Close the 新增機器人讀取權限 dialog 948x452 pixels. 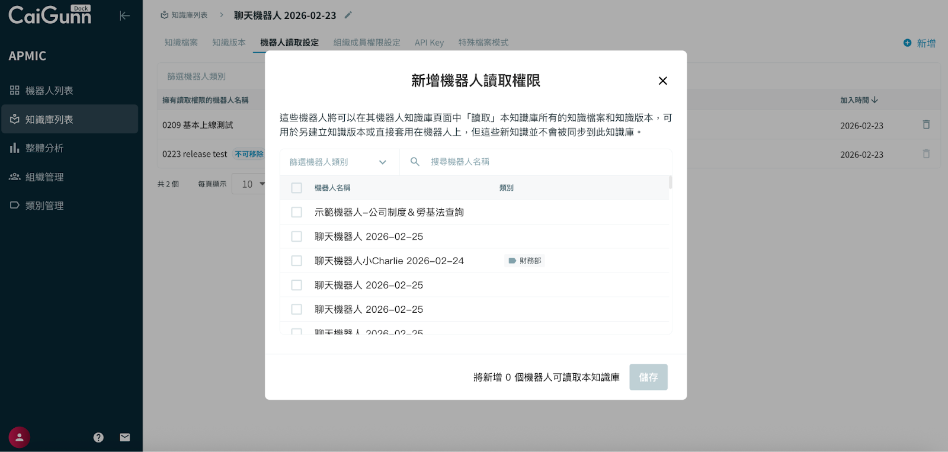tap(662, 81)
